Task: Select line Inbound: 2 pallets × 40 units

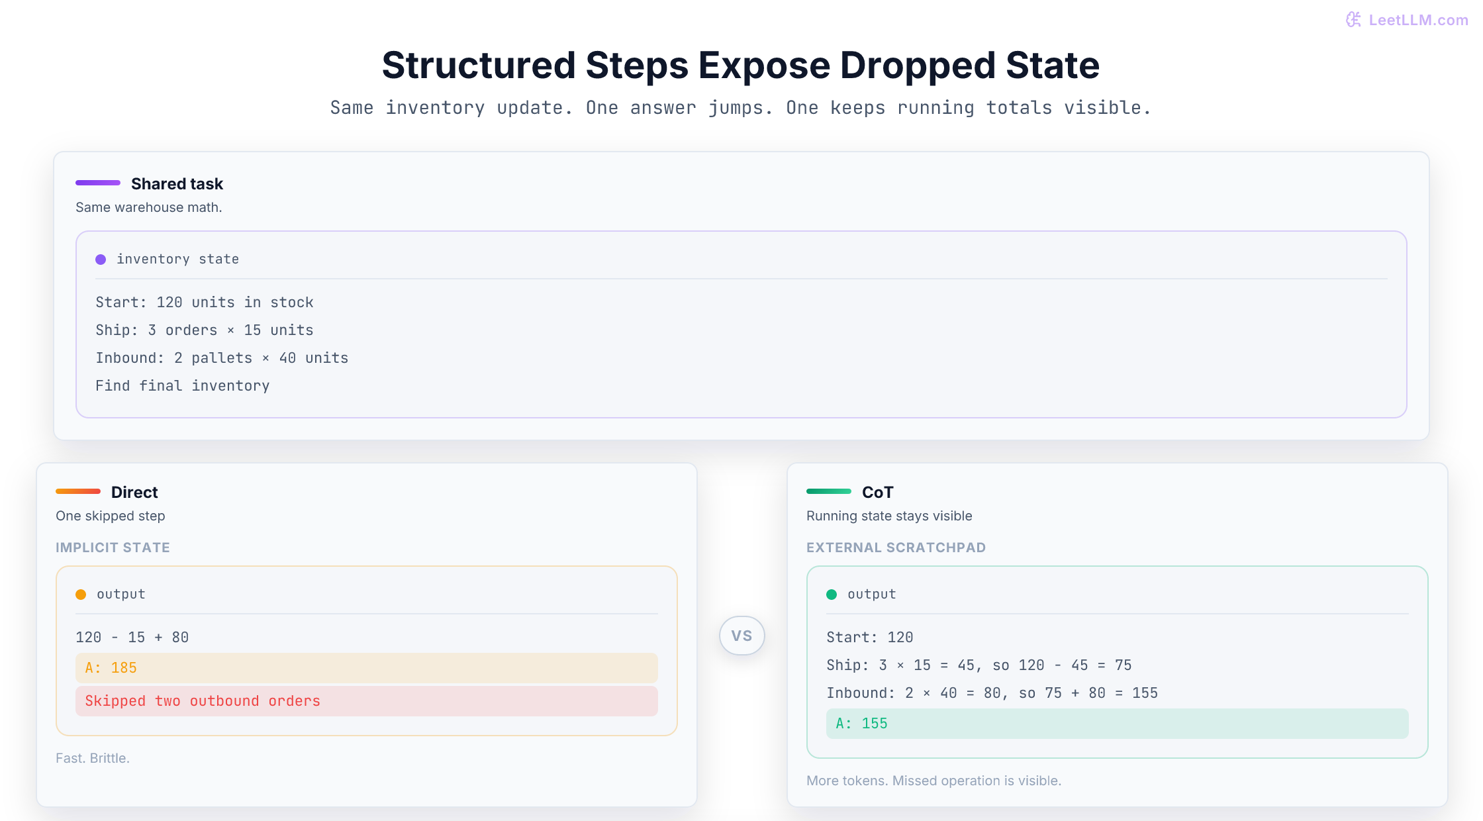Action: 222,358
